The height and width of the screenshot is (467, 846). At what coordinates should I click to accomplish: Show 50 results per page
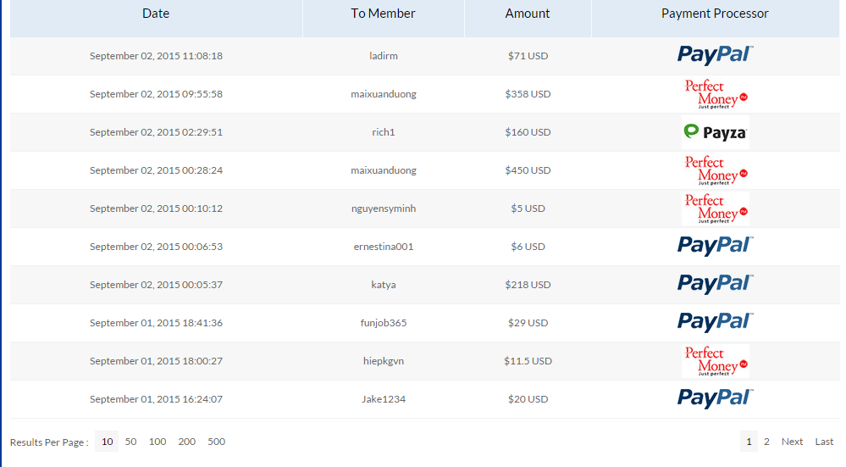pyautogui.click(x=131, y=442)
